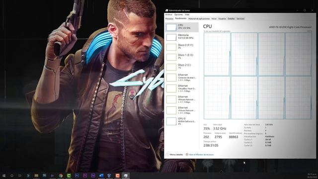318x179 pixels.
Task: Open the Servicios tab
Action: [240, 19]
